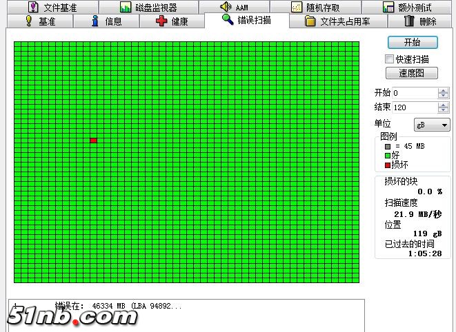Decrease the 结束 value with down arrow

(x=443, y=110)
